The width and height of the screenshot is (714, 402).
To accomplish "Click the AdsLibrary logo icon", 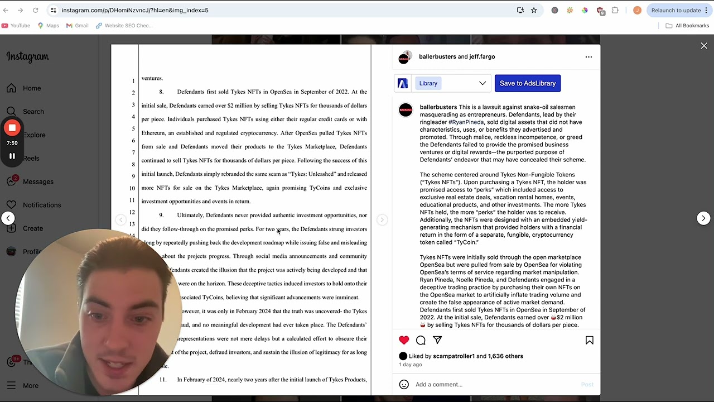I will click(x=403, y=83).
